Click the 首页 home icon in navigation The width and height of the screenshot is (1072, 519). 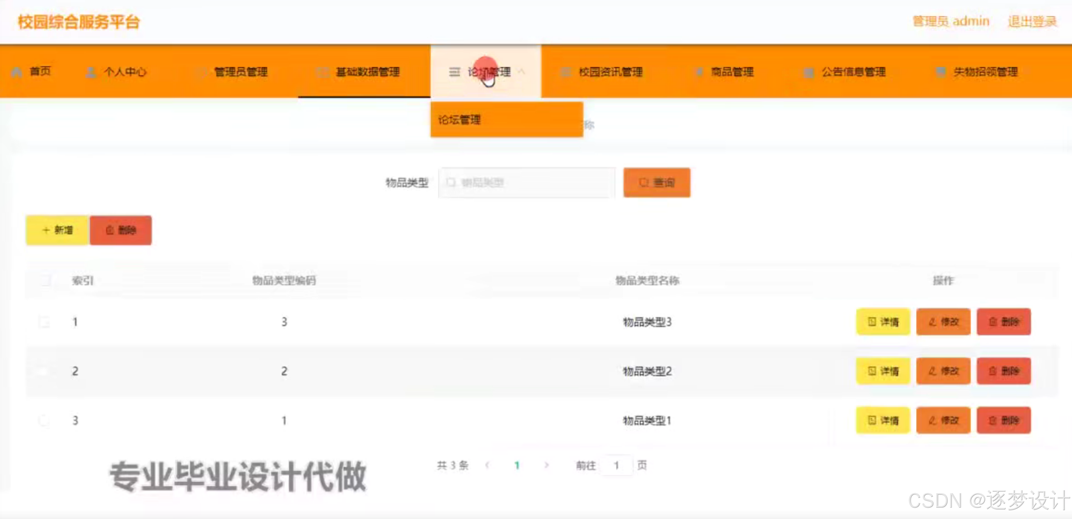[x=17, y=72]
